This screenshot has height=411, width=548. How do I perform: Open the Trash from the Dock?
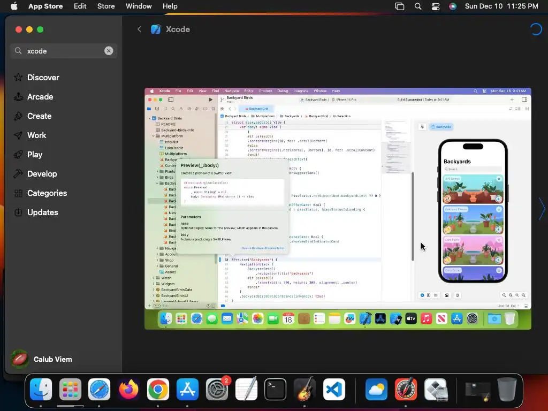click(507, 390)
